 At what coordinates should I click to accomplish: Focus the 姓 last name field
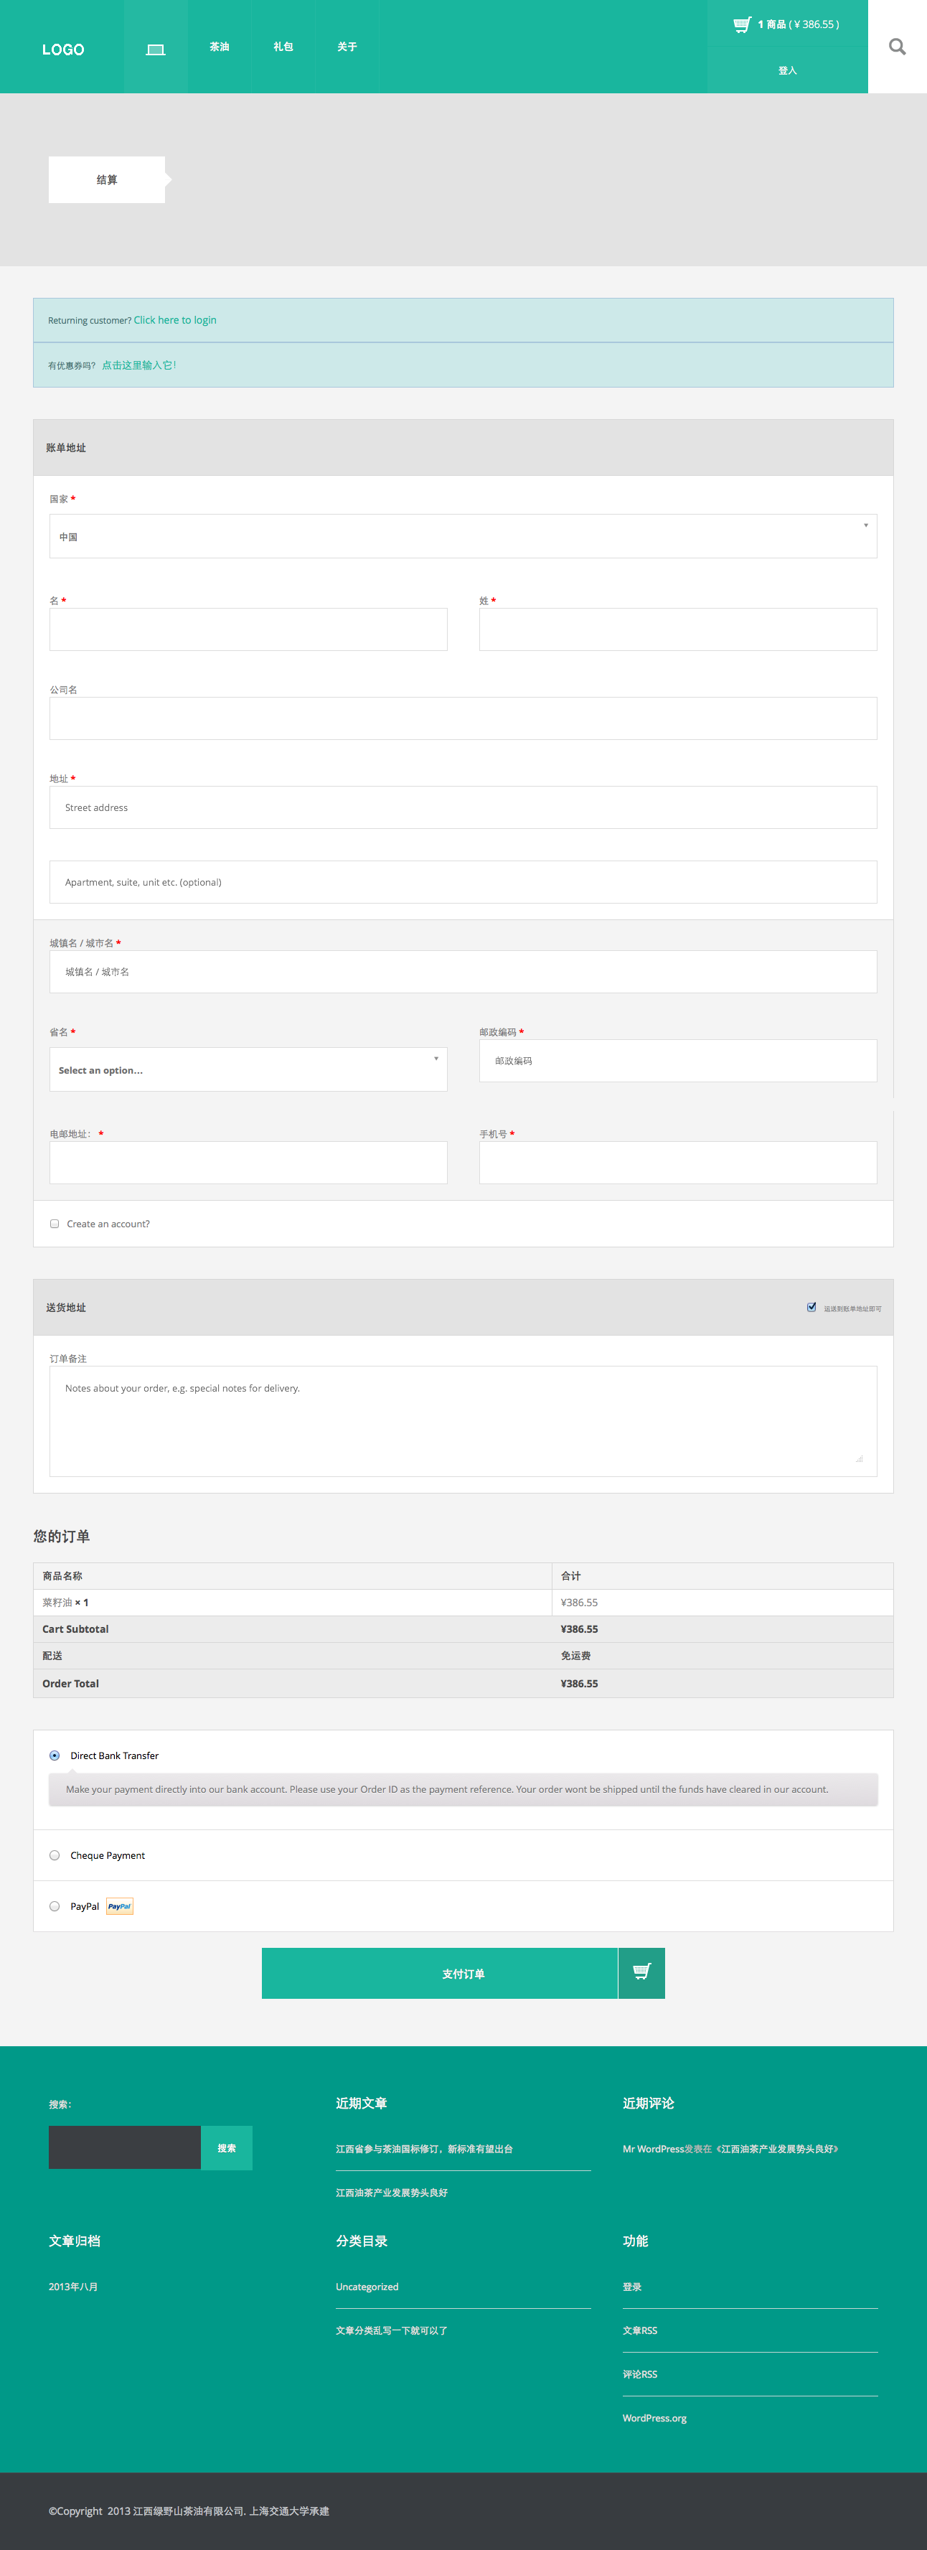click(x=678, y=629)
